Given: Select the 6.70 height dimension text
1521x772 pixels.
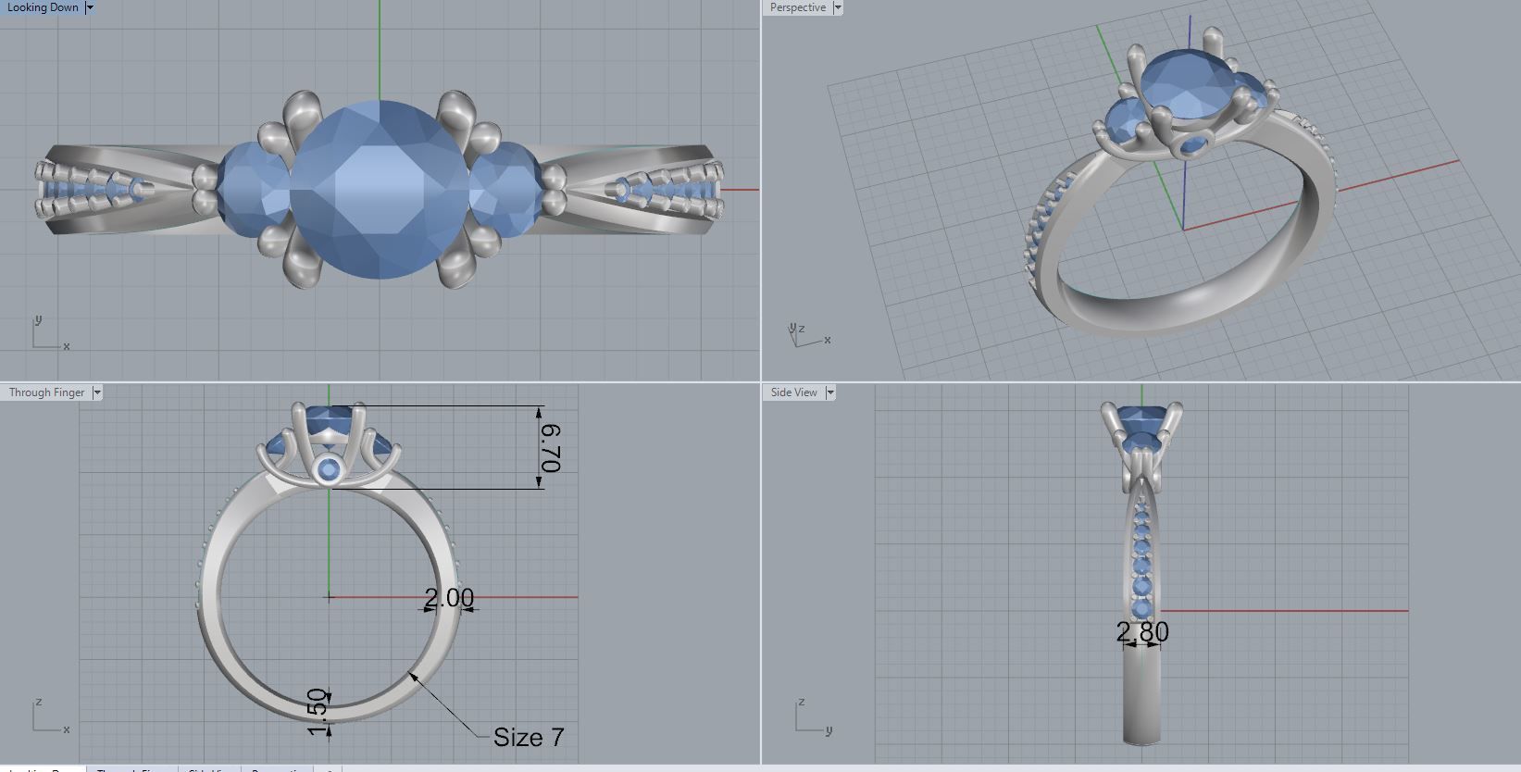Looking at the screenshot, I should tap(551, 448).
